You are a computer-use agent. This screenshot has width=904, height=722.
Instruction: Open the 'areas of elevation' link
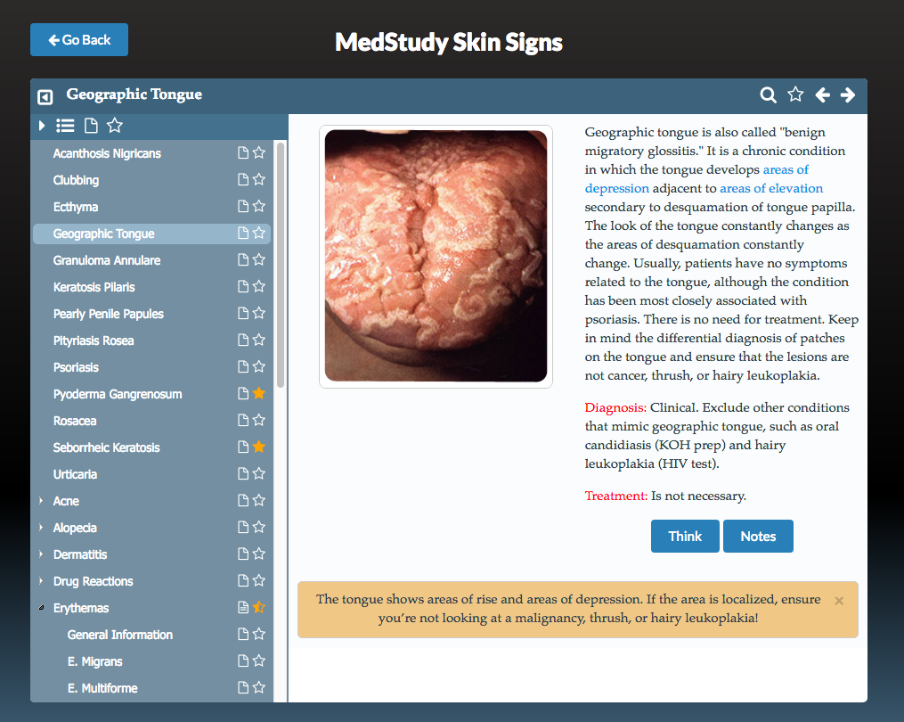point(770,188)
